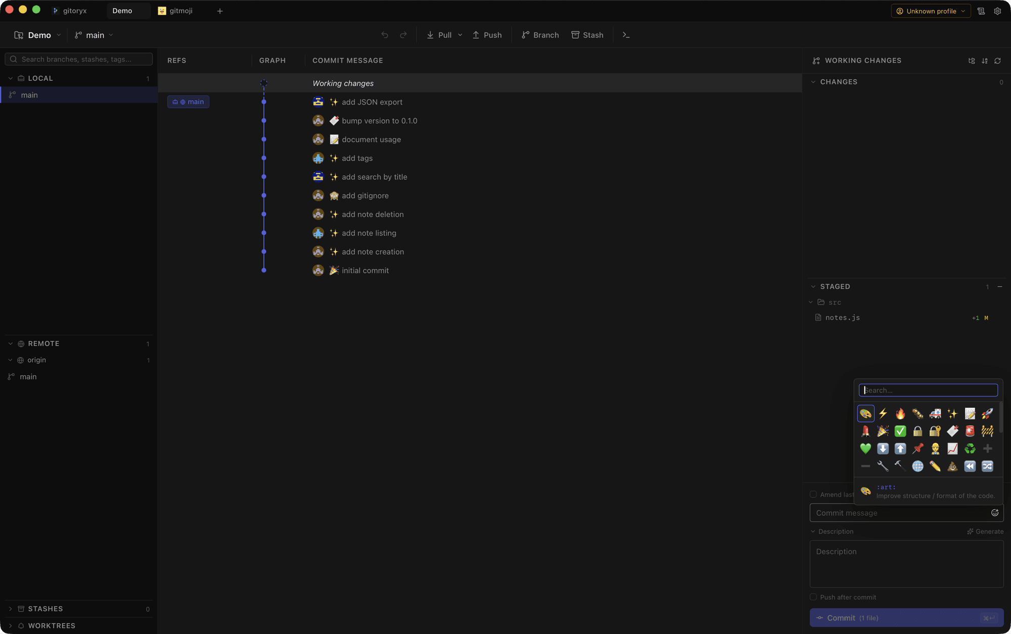Pick the lipstick gitmoji
The width and height of the screenshot is (1011, 634).
(865, 431)
